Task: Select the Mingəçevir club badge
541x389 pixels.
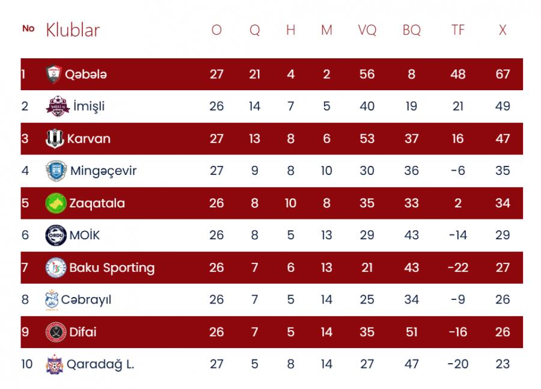Action: click(x=56, y=171)
